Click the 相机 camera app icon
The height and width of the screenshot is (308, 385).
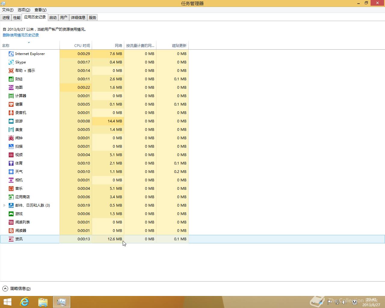click(11, 180)
